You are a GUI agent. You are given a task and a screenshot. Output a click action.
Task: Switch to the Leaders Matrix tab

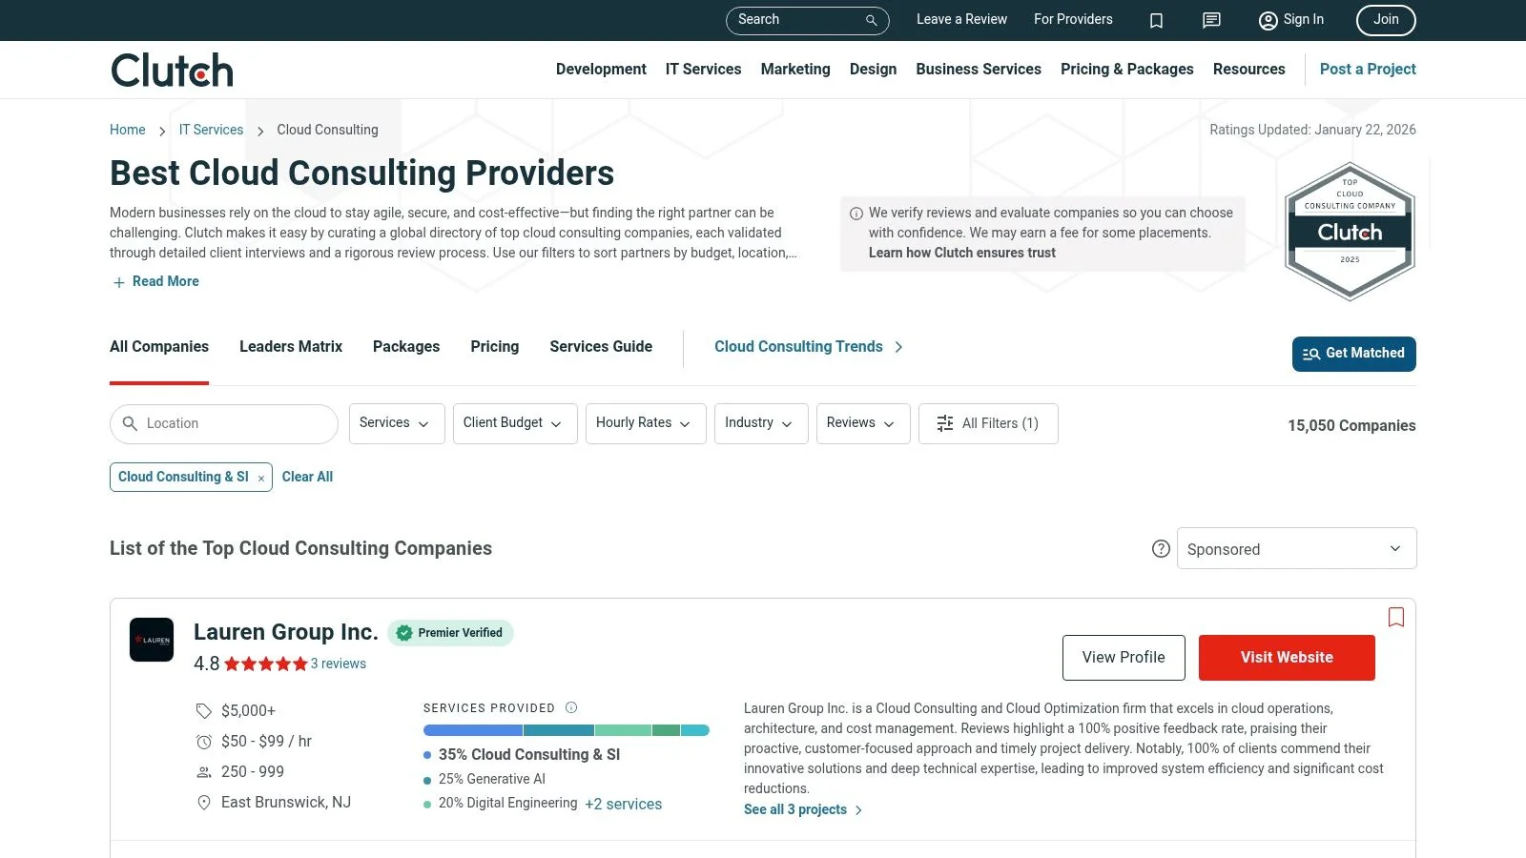point(290,346)
